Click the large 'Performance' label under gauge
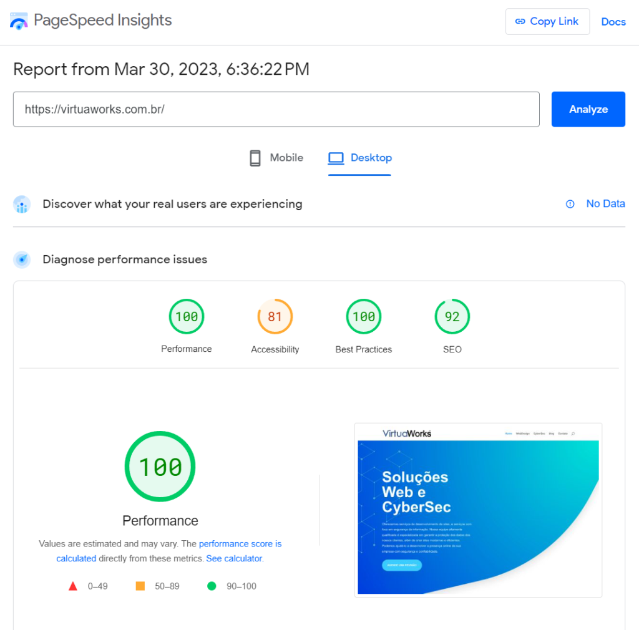 (x=160, y=521)
